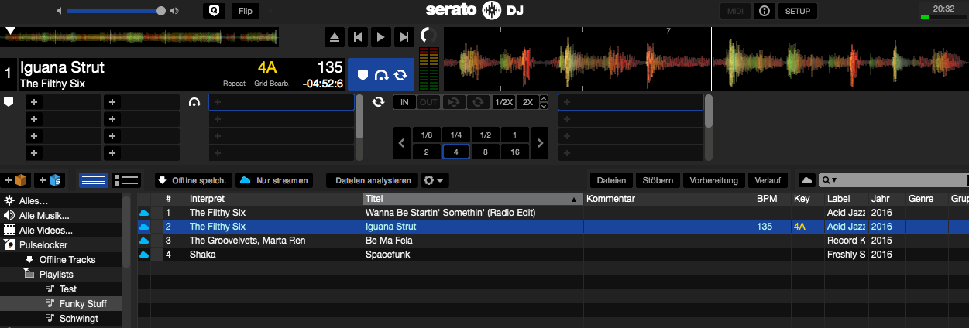Switch to the album art list view
969x328 pixels.
click(125, 180)
